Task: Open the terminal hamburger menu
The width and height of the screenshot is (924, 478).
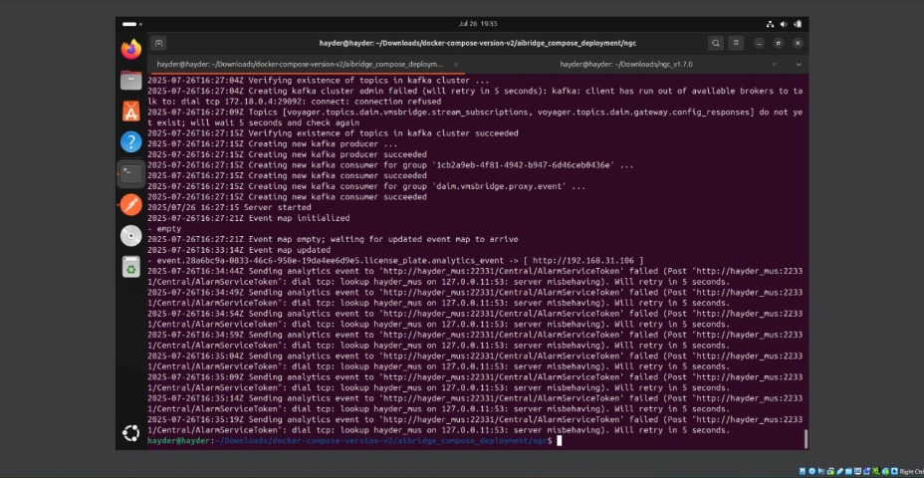Action: pyautogui.click(x=735, y=44)
